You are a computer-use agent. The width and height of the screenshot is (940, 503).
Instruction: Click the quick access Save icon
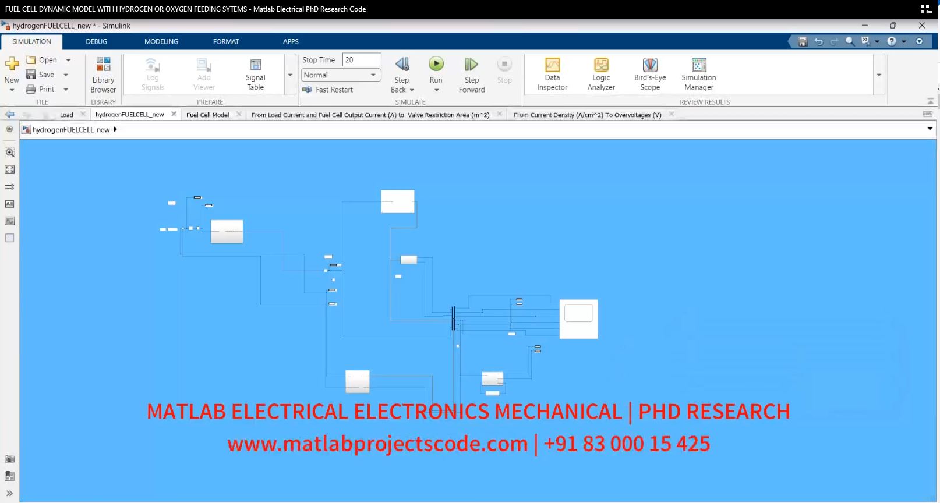pos(803,41)
